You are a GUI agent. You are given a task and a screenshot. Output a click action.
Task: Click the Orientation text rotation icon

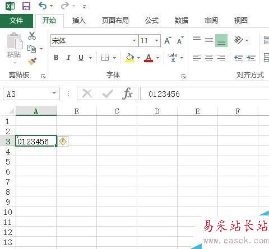(x=239, y=40)
